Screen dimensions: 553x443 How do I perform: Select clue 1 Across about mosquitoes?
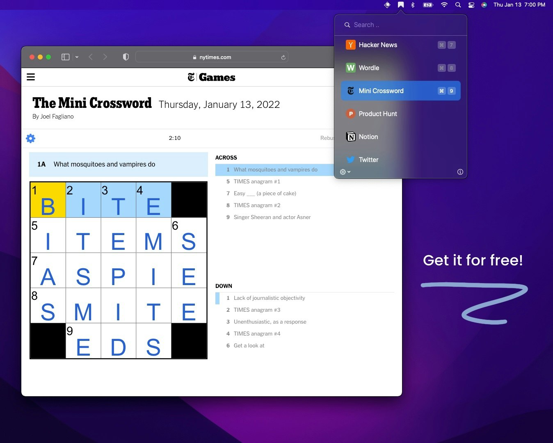[x=275, y=169]
